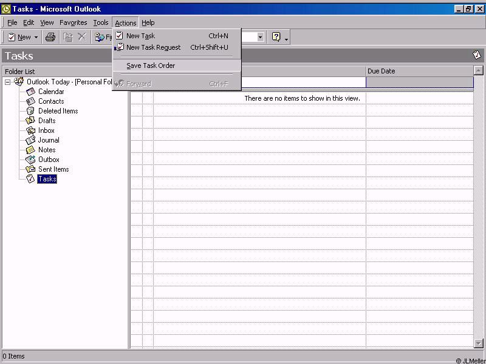
Task: Choose New Task from the Actions menu
Action: click(140, 36)
